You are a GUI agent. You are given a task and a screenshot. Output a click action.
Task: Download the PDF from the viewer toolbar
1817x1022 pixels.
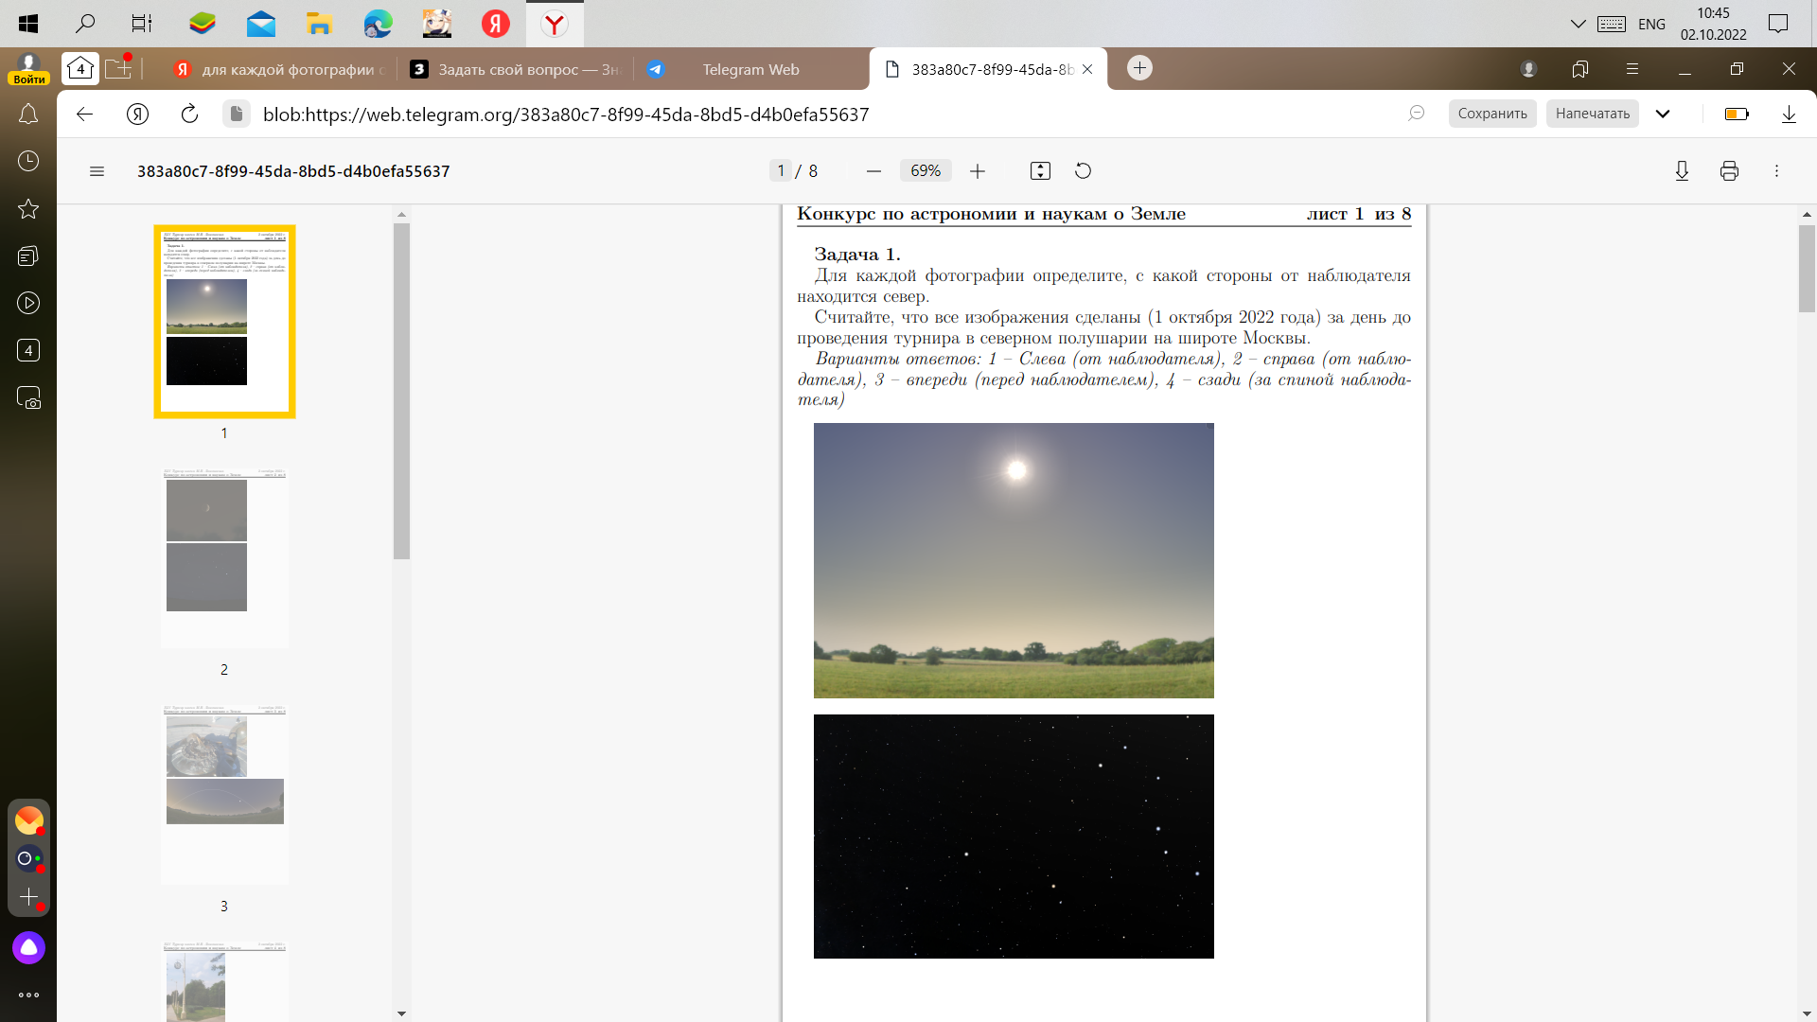click(x=1682, y=171)
